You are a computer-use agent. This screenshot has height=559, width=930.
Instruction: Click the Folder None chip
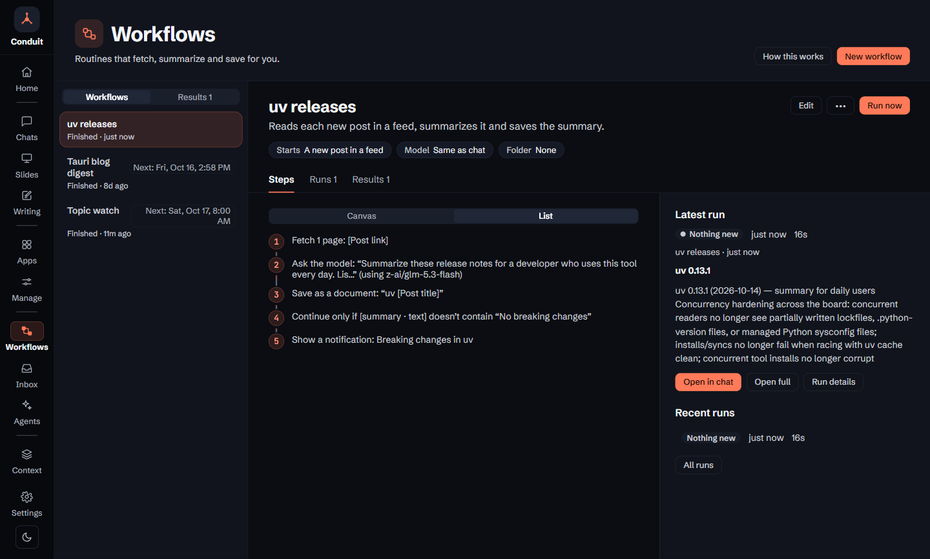532,150
